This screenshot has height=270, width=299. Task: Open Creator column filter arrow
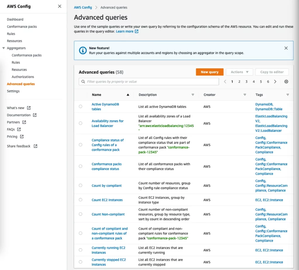pos(245,95)
